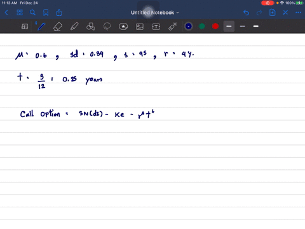The image size is (305, 229).
Task: Redo the last undone stroke
Action: [259, 13]
